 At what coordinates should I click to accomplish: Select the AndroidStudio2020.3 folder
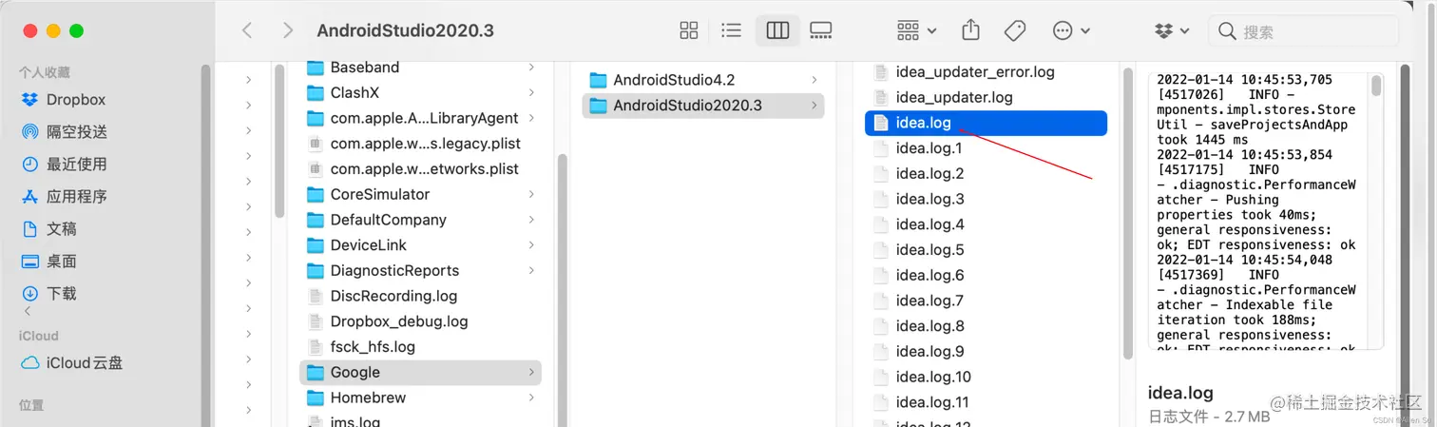(703, 106)
